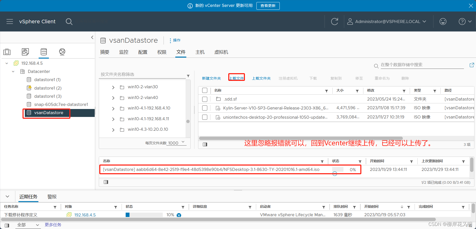Expand the win10-4.1-192.168.4.11 folder
Viewport: 476px width, 229px height.
tap(113, 119)
